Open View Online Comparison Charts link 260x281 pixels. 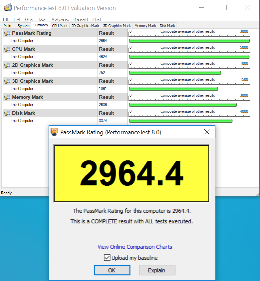(x=135, y=247)
